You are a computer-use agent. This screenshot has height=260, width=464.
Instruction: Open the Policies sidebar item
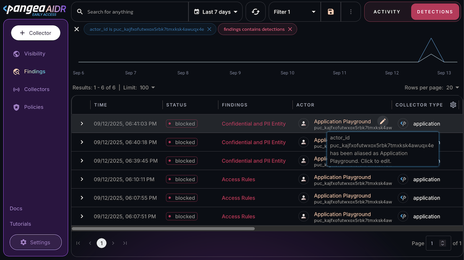point(34,107)
